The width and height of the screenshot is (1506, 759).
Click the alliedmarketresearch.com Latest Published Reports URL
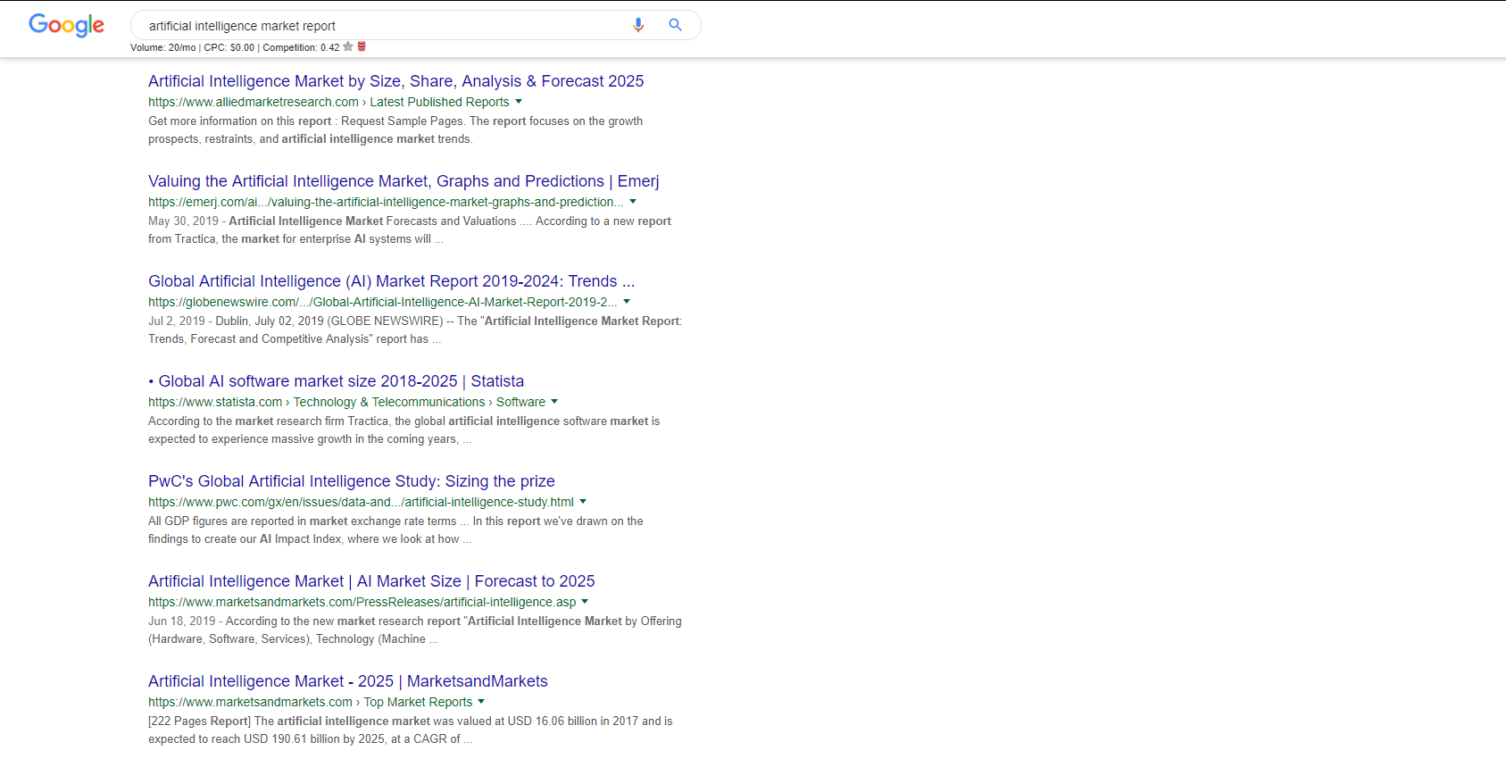[x=329, y=102]
